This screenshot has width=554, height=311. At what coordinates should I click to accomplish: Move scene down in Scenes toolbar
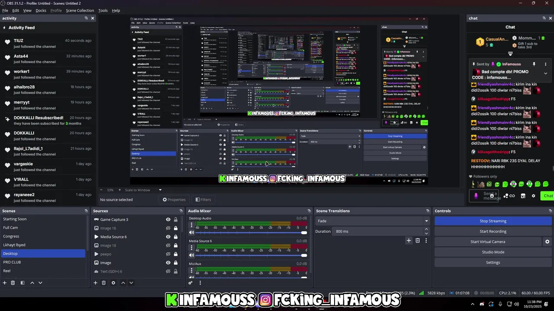tap(40, 283)
